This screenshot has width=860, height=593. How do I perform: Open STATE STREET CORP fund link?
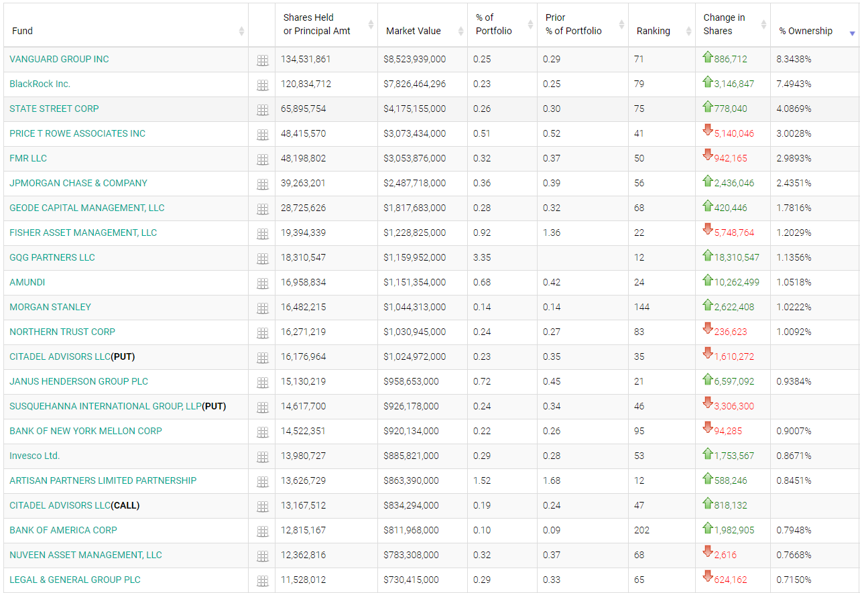(x=54, y=109)
